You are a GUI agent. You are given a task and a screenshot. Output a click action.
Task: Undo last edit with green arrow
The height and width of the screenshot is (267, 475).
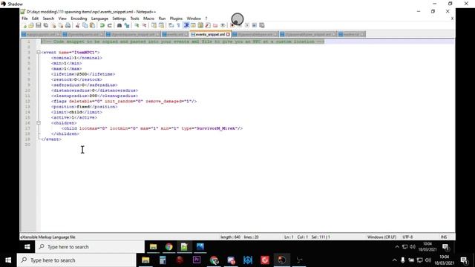102,25
